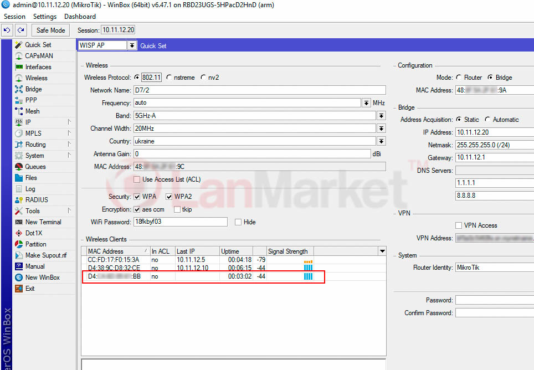Screen dimensions: 534x370
Task: Toggle the tkip encryption checkbox
Action: coord(177,209)
